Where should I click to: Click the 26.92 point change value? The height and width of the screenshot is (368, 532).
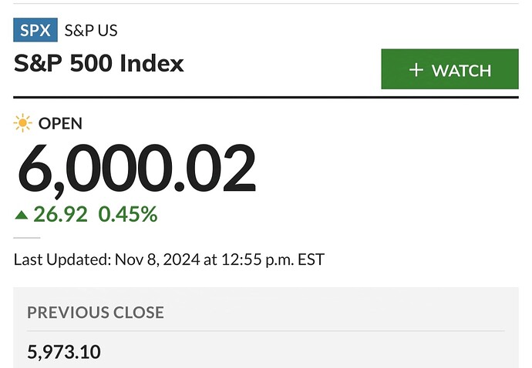coord(60,215)
